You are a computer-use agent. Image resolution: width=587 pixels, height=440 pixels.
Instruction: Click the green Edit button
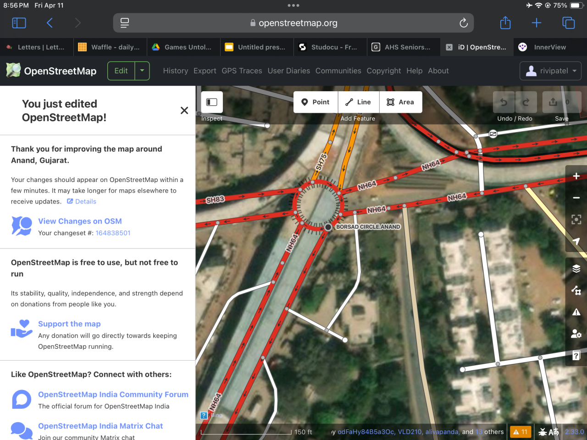click(121, 71)
